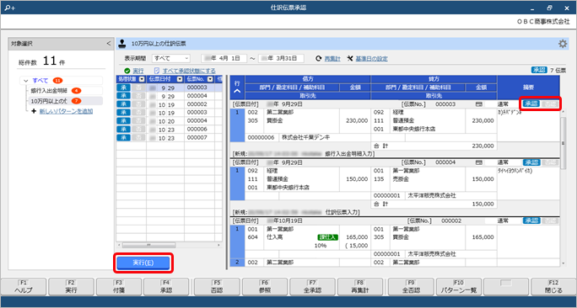Set voucher 000003 detail to 承認
This screenshot has height=308, width=577.
point(531,104)
